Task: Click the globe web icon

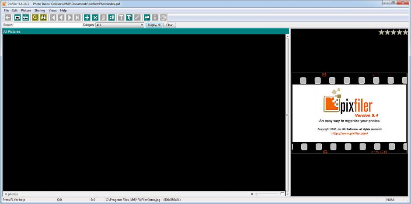Action: tap(163, 17)
